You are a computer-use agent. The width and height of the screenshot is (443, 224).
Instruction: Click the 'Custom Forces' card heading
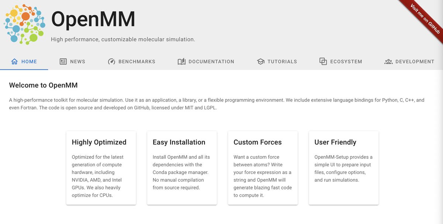pos(258,142)
